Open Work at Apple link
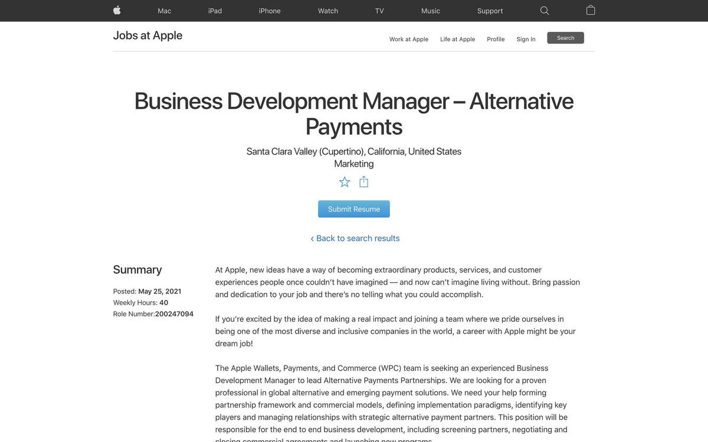Image resolution: width=708 pixels, height=442 pixels. coord(409,39)
